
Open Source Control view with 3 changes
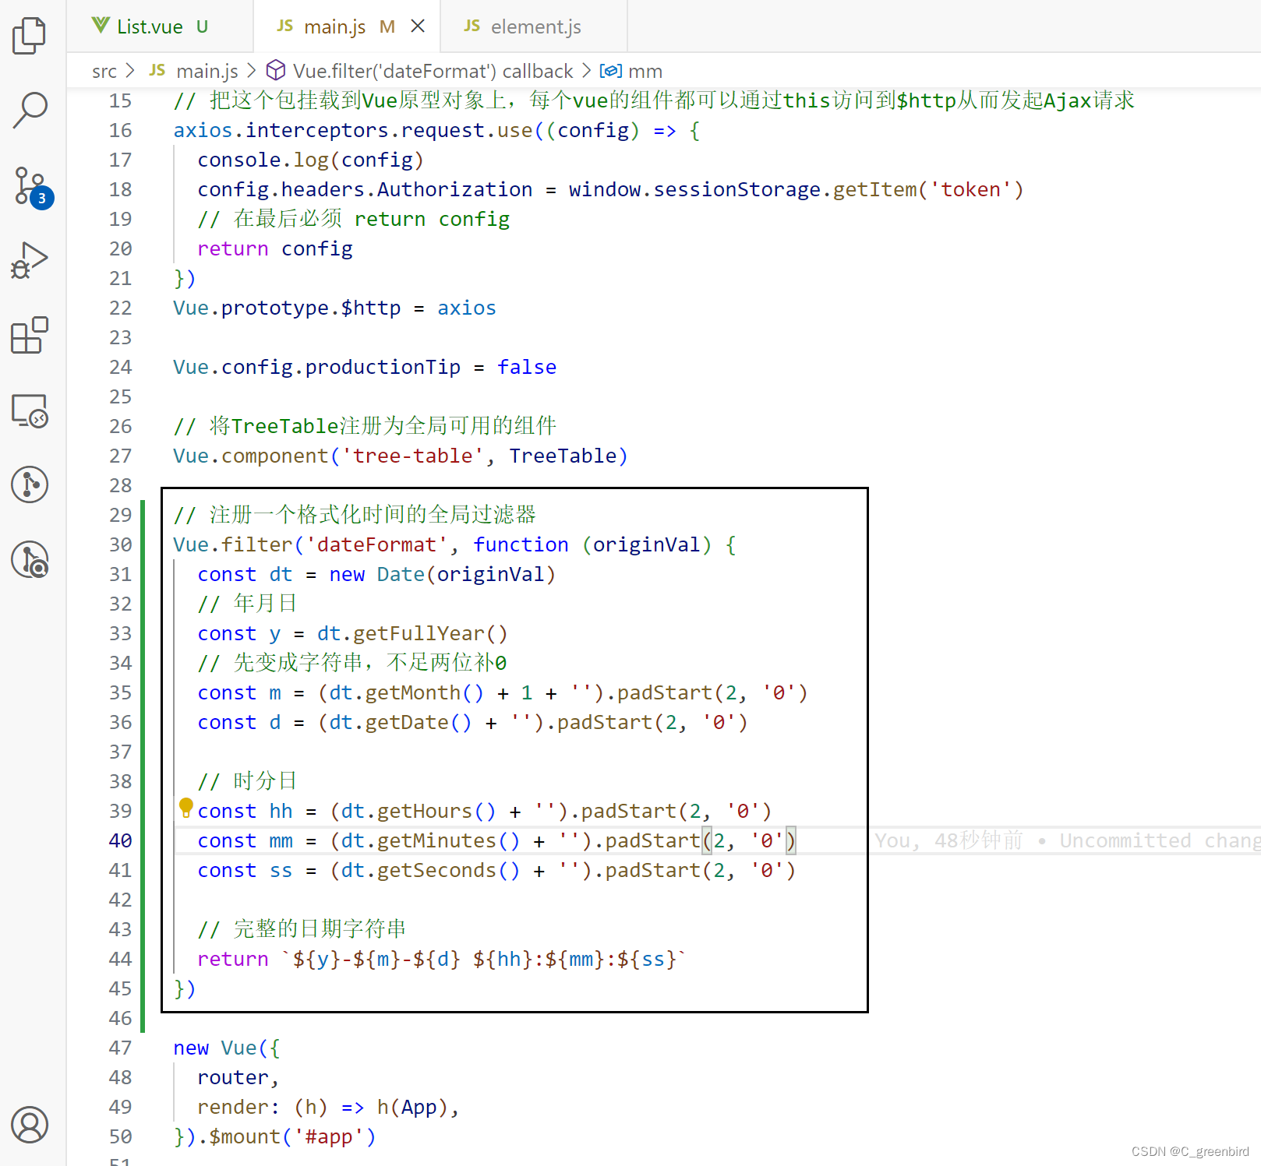pyautogui.click(x=31, y=187)
